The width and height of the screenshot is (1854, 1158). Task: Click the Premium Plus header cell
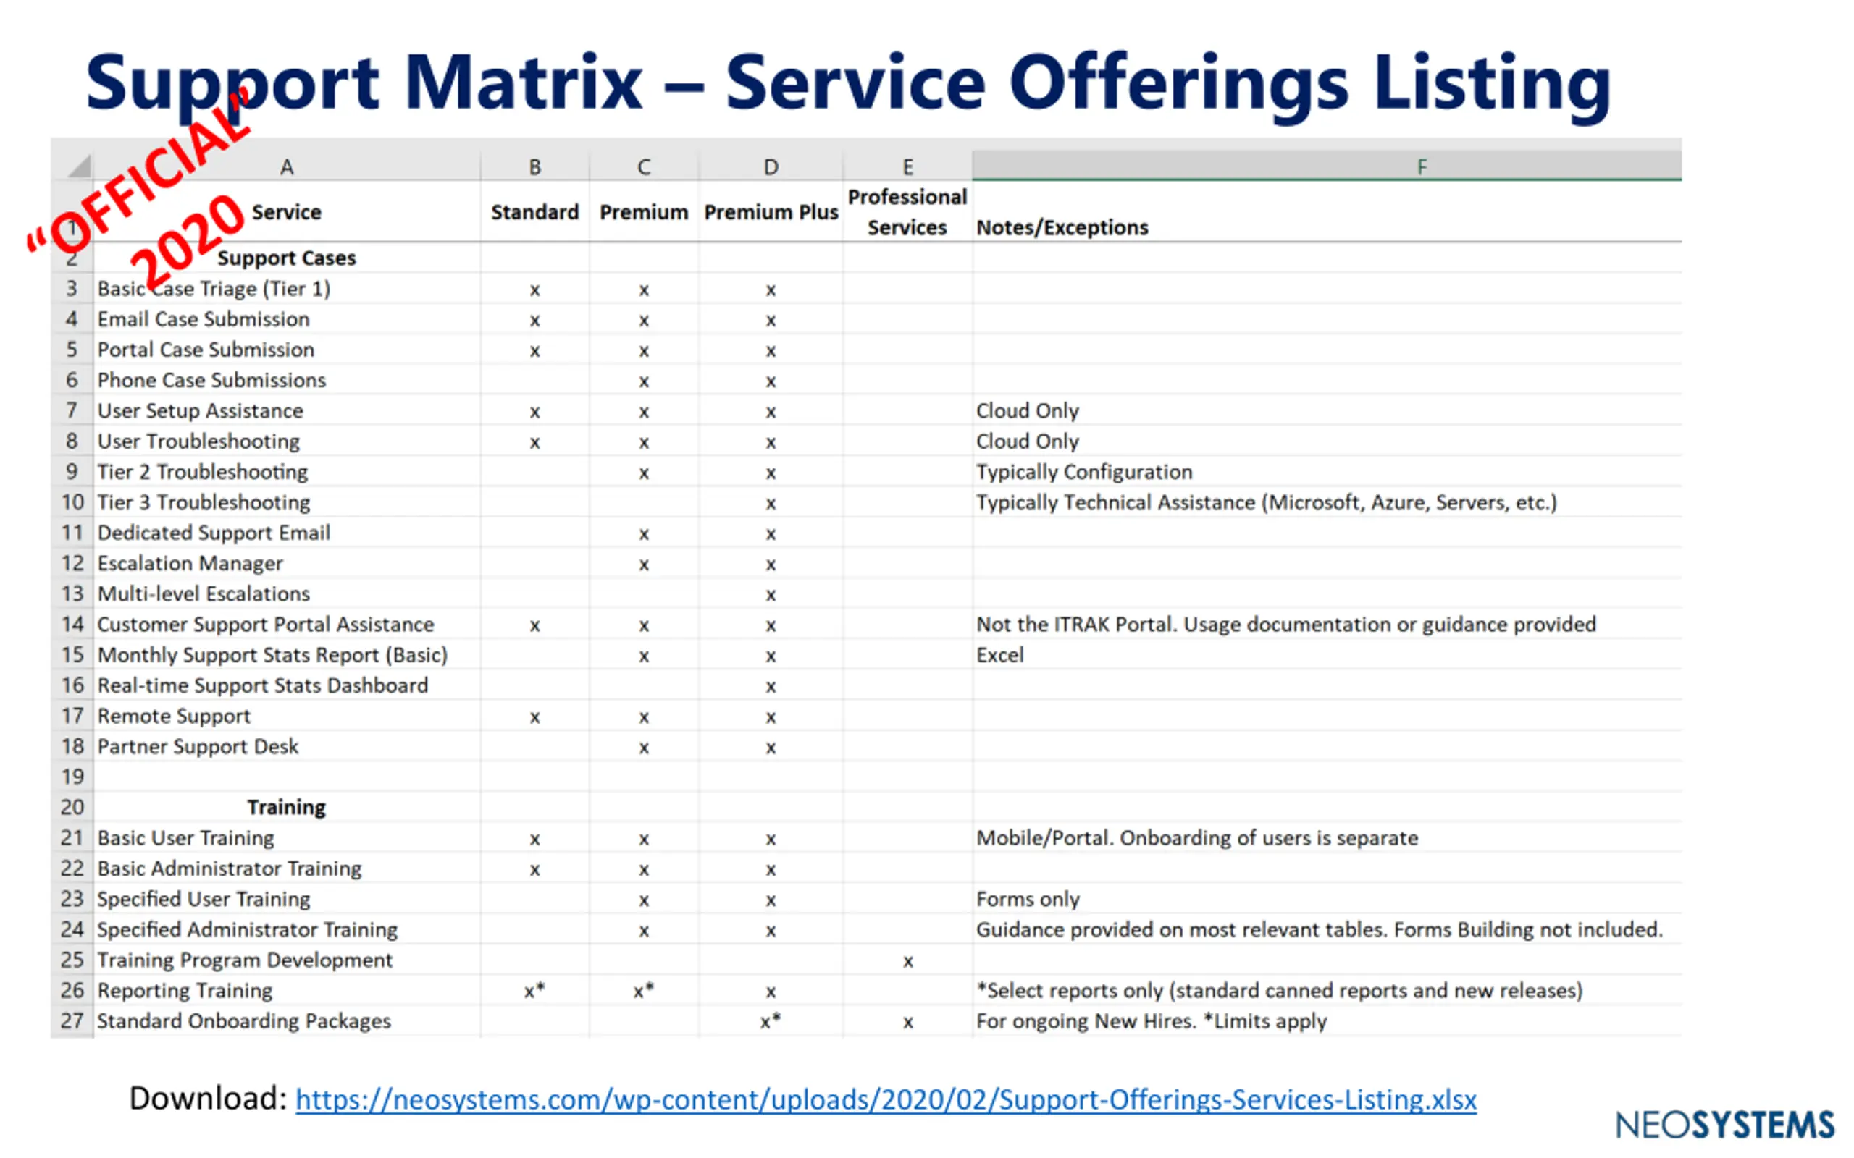pos(771,212)
